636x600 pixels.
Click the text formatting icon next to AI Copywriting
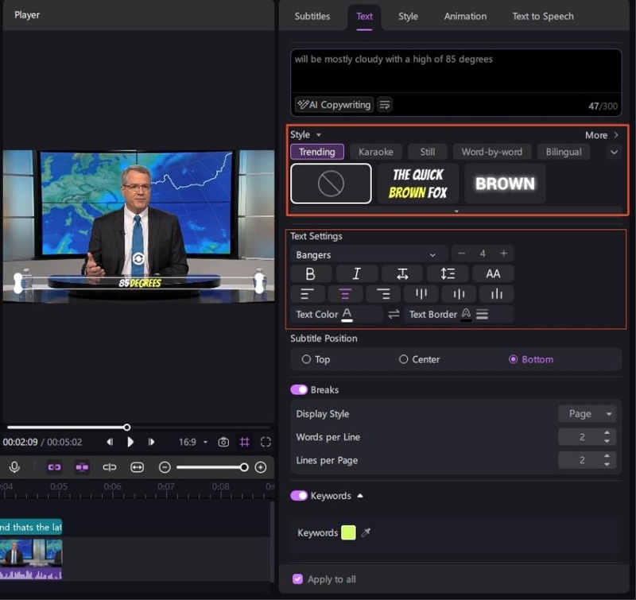pos(385,105)
